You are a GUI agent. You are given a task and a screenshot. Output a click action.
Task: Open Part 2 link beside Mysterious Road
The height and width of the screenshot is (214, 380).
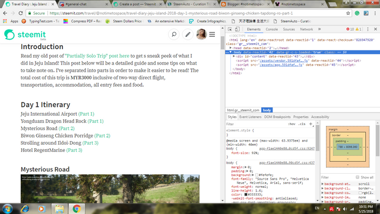(66, 128)
